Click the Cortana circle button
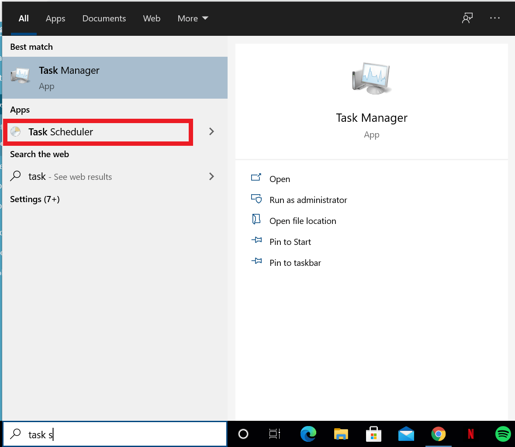 [243, 434]
